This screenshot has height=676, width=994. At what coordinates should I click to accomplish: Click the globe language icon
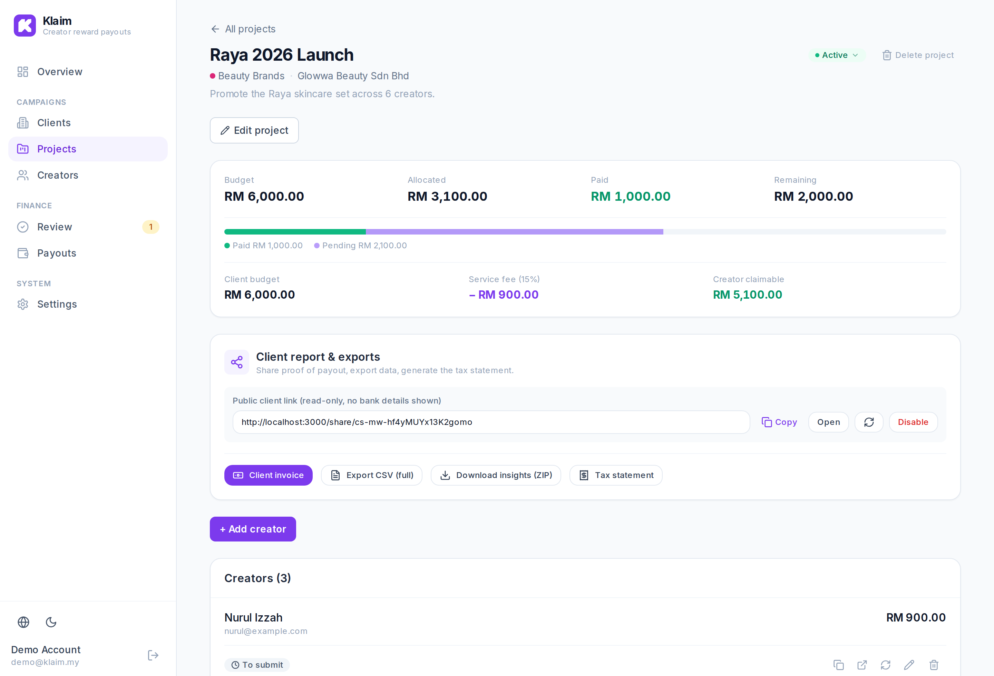tap(23, 622)
